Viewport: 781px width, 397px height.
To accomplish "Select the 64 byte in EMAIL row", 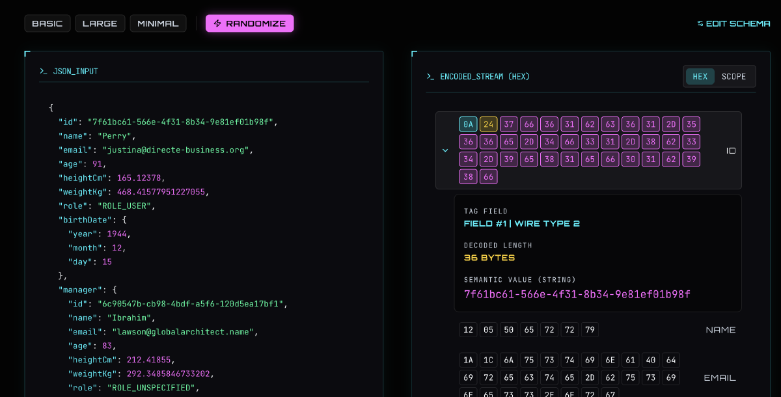I will [671, 360].
